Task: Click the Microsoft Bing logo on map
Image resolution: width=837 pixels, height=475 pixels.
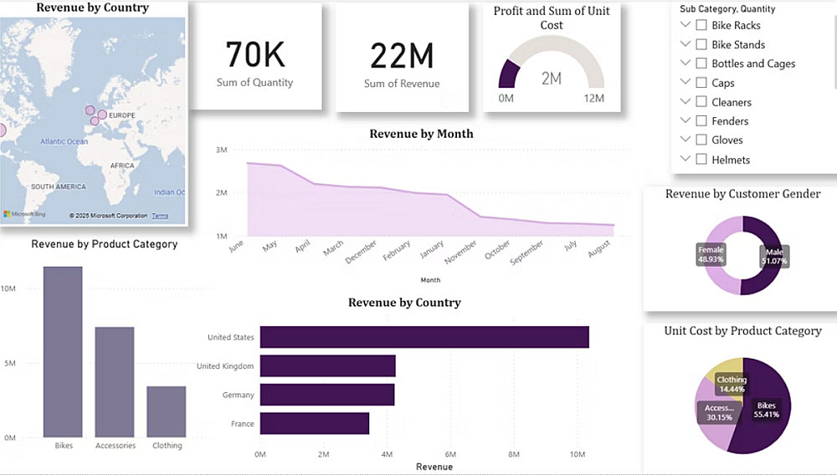Action: pyautogui.click(x=24, y=214)
